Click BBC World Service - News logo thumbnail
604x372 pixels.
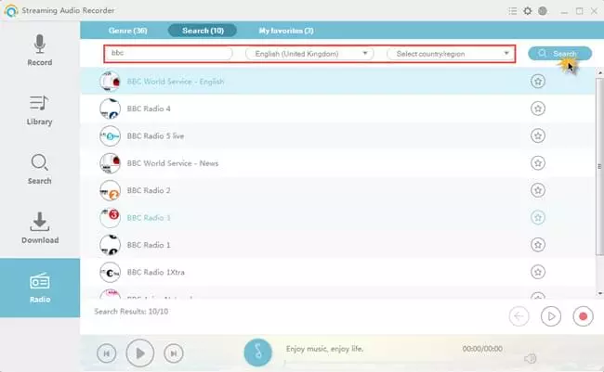click(111, 163)
